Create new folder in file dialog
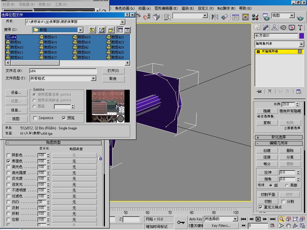 (x=111, y=30)
